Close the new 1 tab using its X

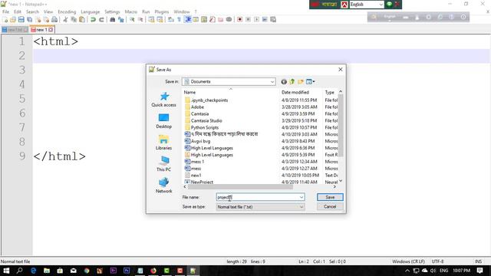click(51, 30)
